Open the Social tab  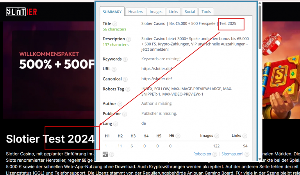click(x=189, y=12)
